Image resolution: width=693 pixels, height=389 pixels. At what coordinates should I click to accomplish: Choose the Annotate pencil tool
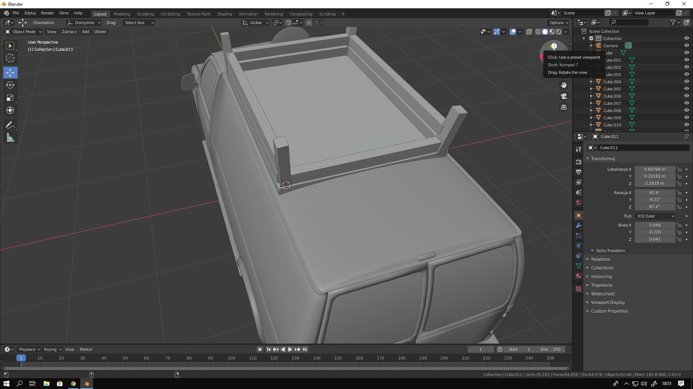coord(10,125)
